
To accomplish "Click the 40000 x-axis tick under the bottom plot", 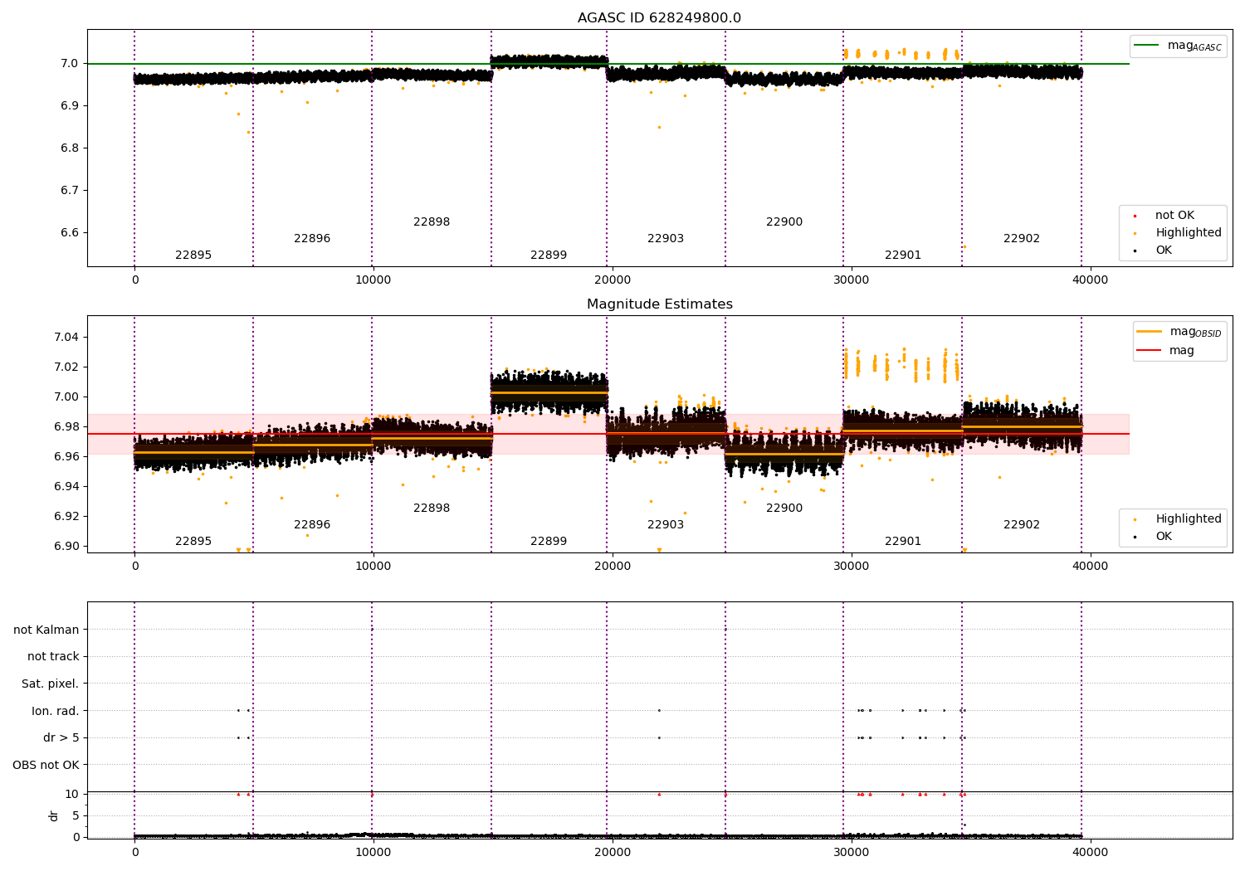I will coord(1090,852).
